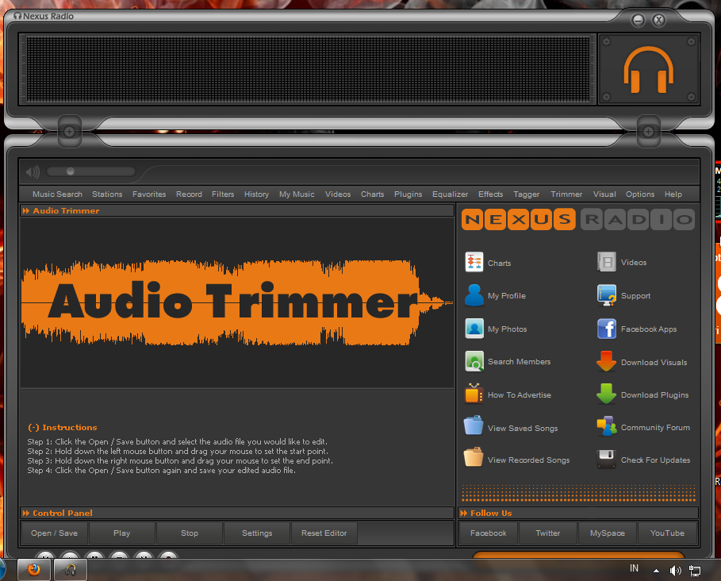Click the MySpace button under Follow Us
The width and height of the screenshot is (721, 581).
point(608,533)
